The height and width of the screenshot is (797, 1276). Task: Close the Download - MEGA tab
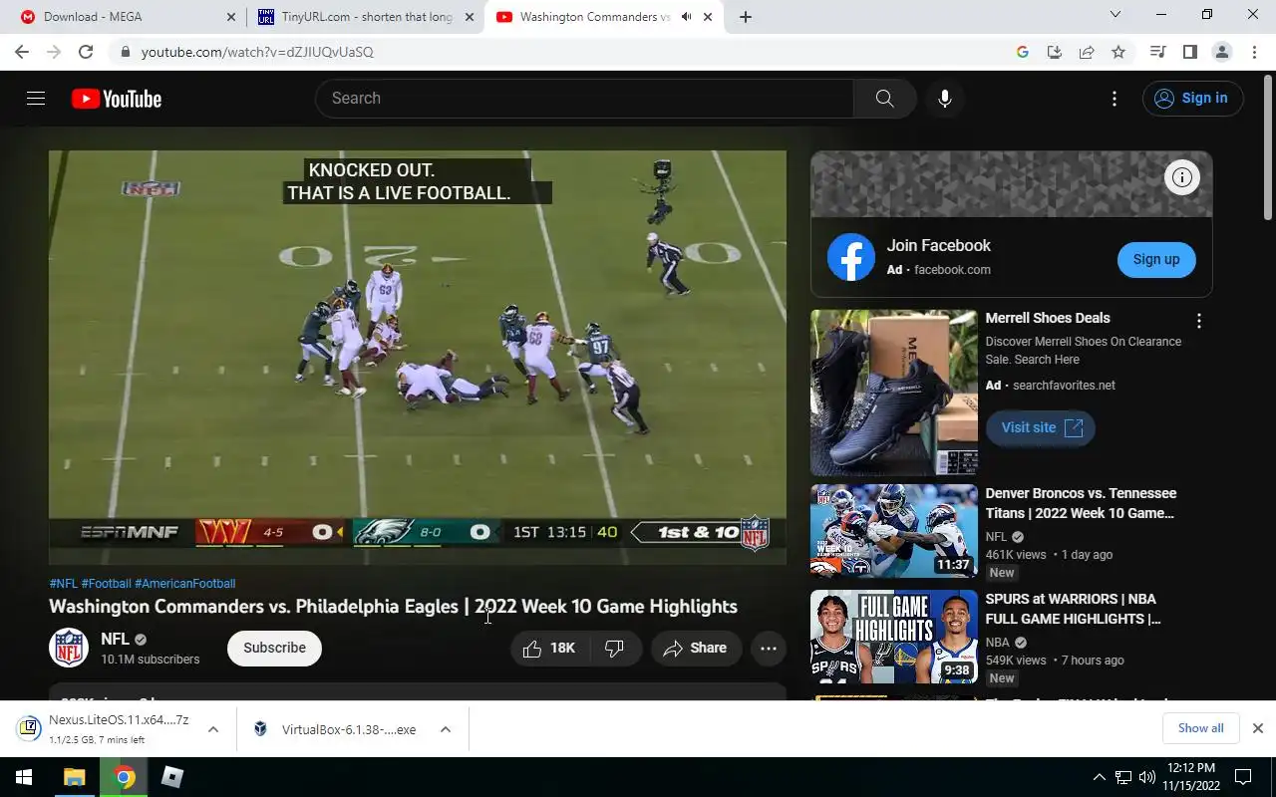231,17
